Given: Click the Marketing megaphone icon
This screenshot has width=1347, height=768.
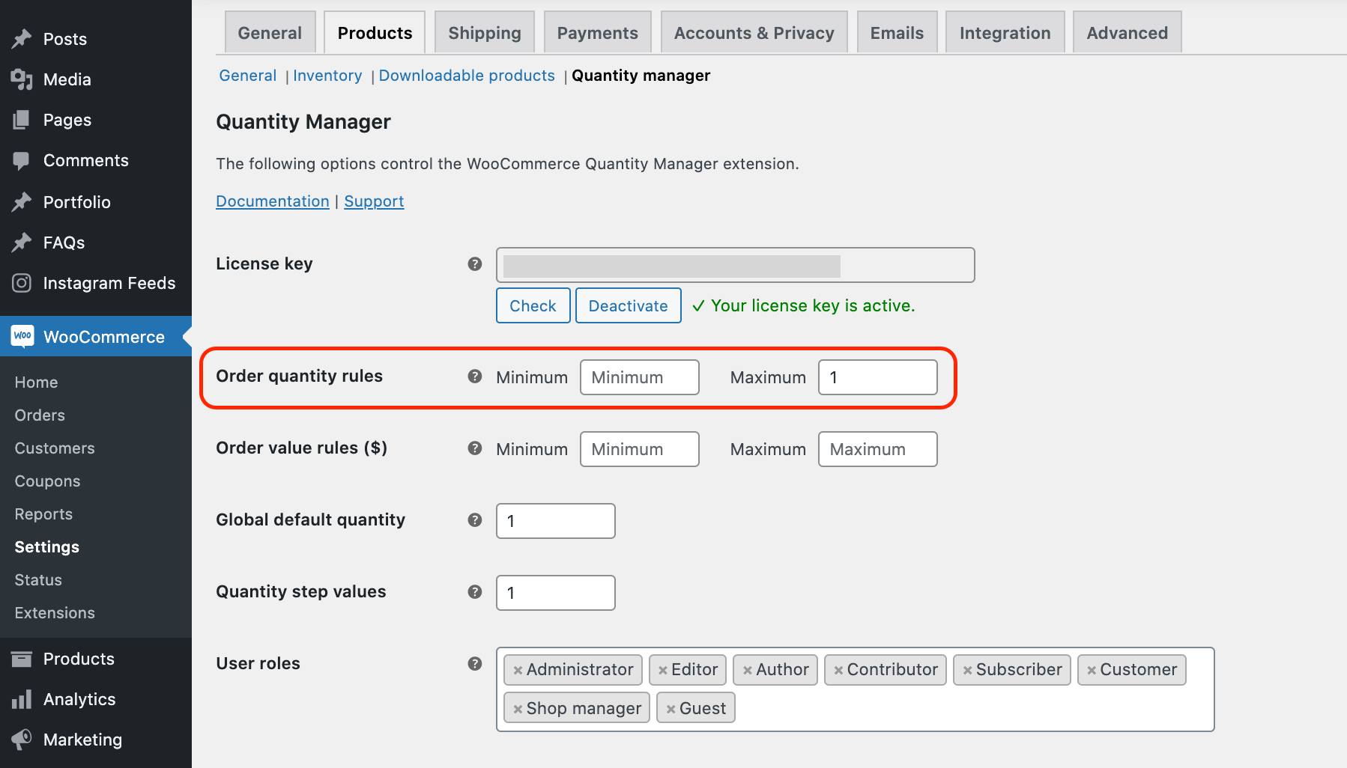Looking at the screenshot, I should click(22, 740).
